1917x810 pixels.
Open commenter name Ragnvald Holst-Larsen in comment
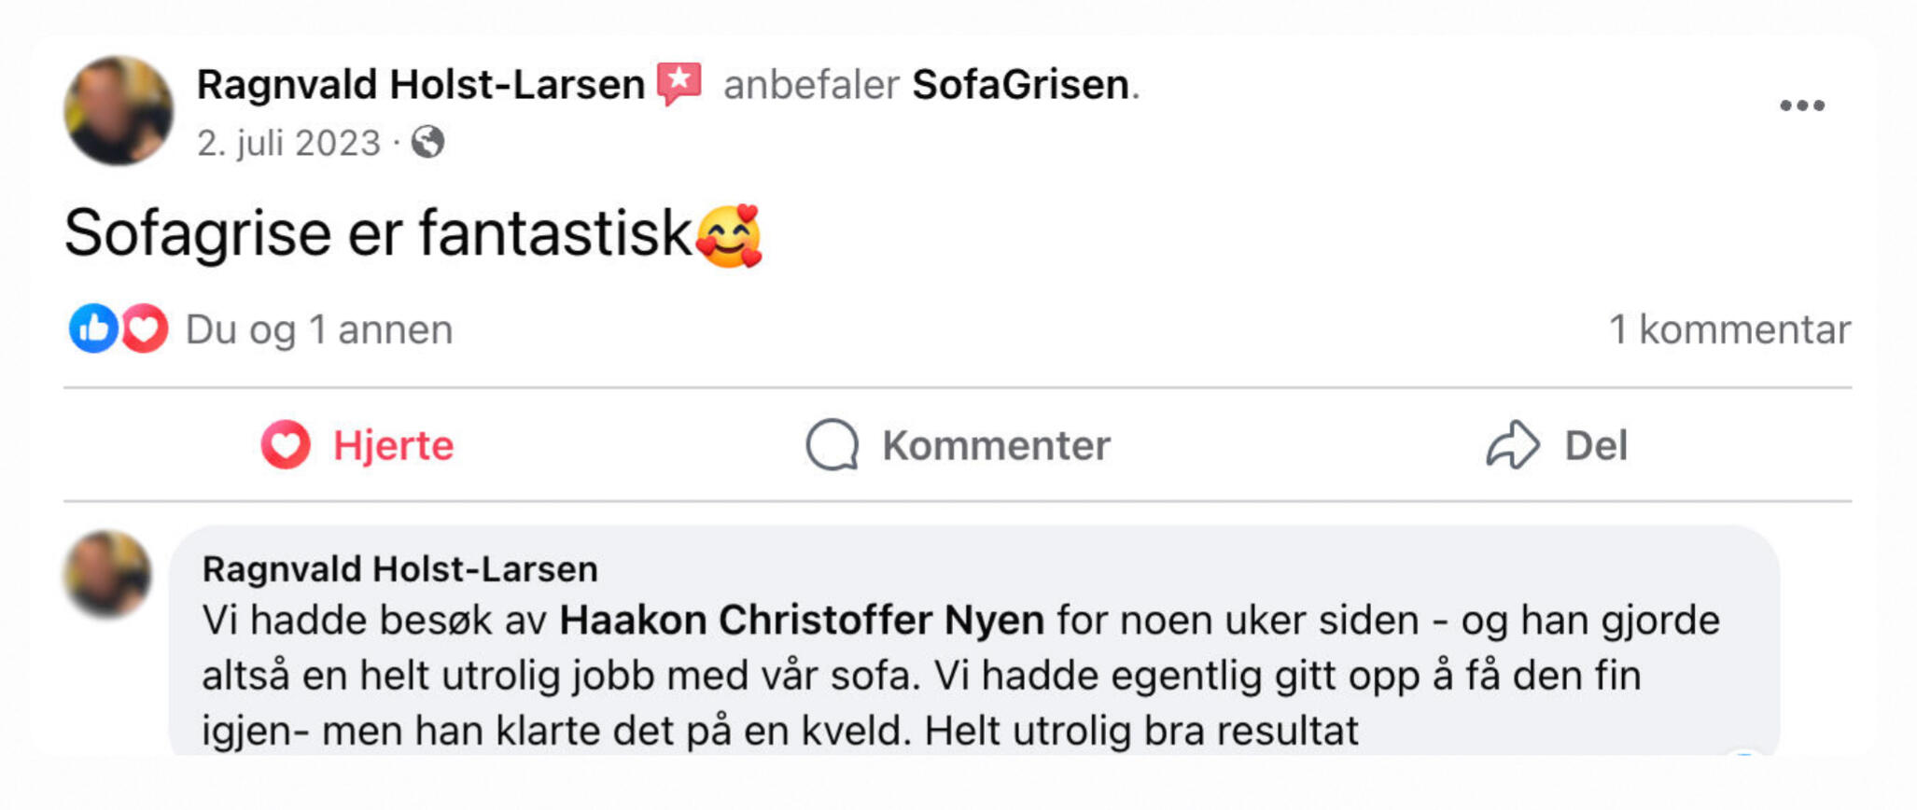click(x=399, y=569)
